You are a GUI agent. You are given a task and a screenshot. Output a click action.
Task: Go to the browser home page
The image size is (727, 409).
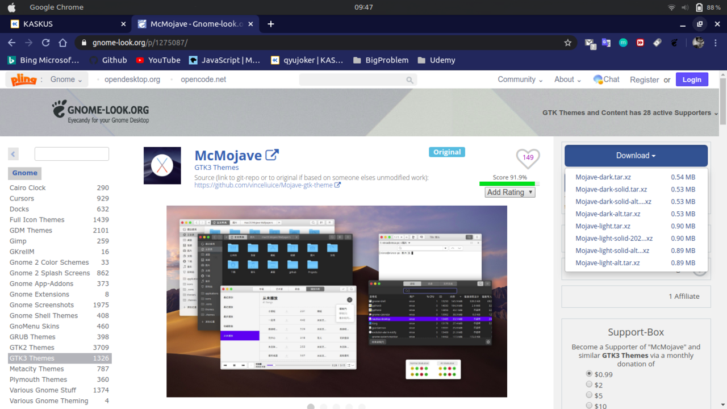click(x=63, y=43)
